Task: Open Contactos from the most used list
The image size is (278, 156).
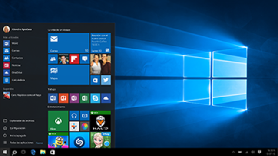Action: tap(23, 58)
